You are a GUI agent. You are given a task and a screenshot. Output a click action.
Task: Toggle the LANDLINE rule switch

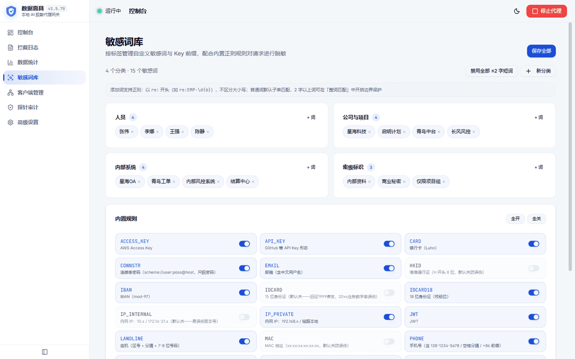point(244,341)
